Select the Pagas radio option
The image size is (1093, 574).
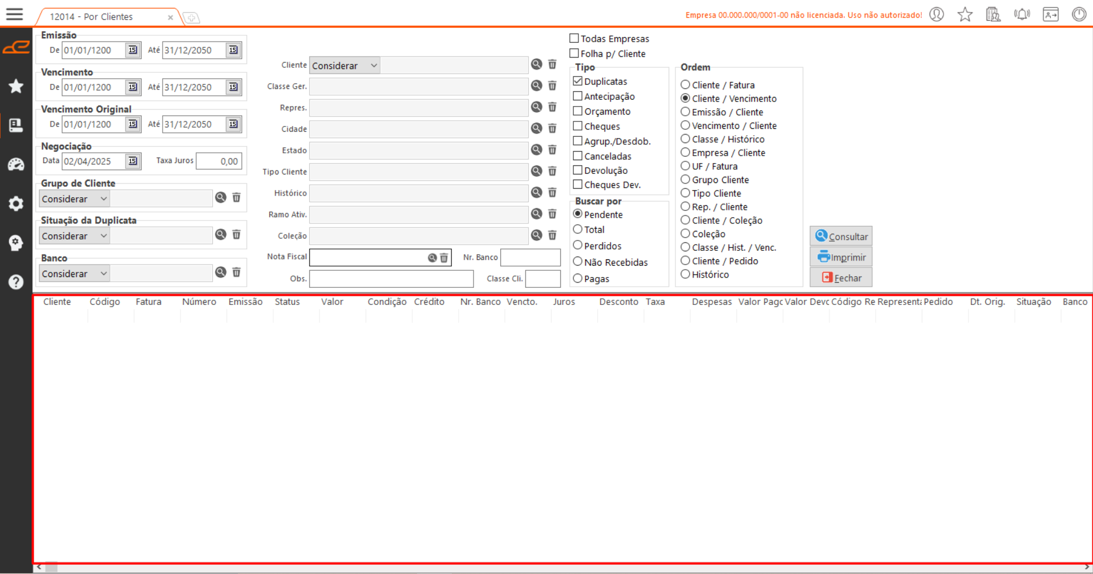(578, 279)
